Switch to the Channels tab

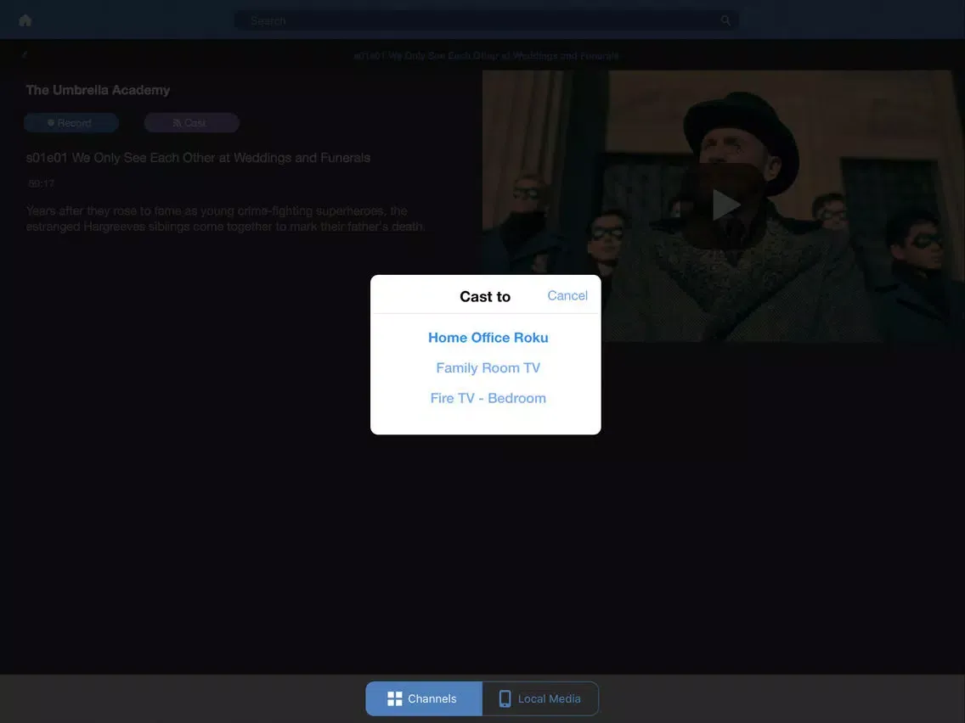(423, 698)
